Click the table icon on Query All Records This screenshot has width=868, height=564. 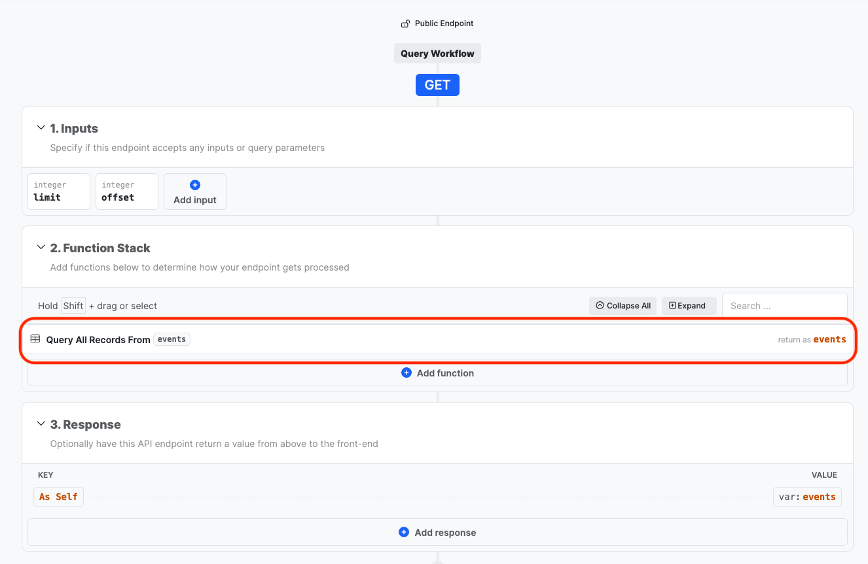point(36,339)
